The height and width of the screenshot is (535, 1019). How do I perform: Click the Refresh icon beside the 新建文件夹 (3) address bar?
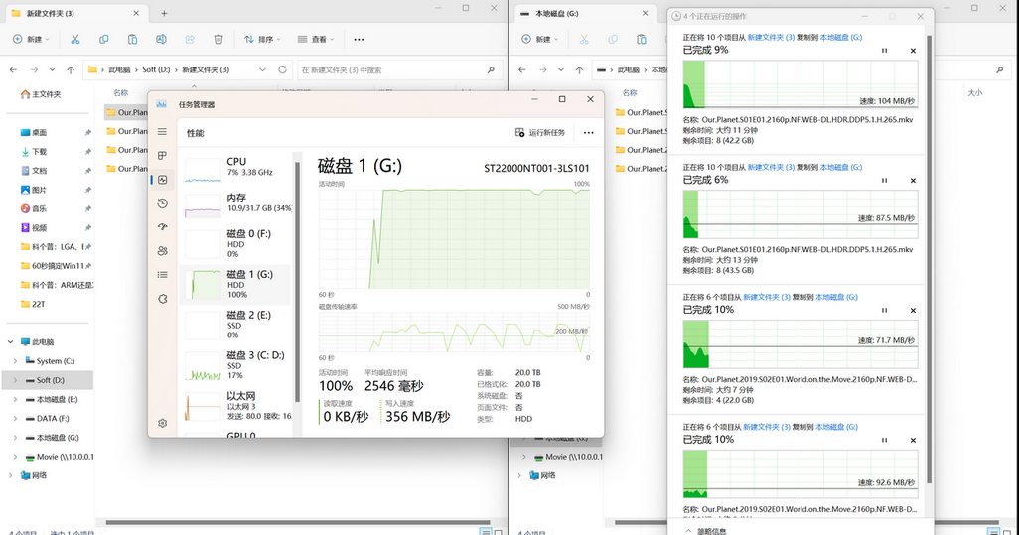[x=282, y=69]
